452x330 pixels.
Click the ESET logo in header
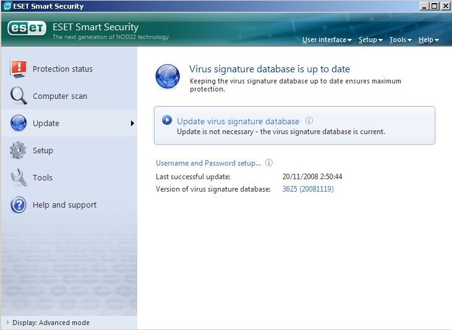click(x=27, y=28)
